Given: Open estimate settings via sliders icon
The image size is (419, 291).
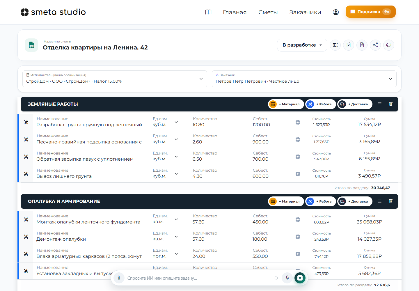Looking at the screenshot, I should 335,45.
